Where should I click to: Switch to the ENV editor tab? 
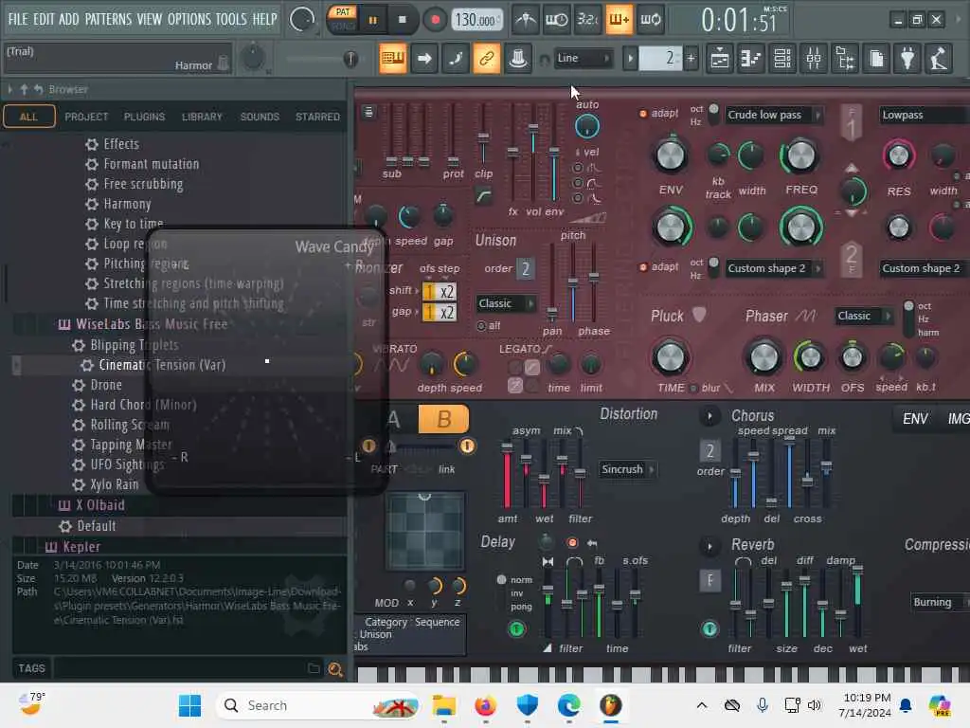[915, 419]
